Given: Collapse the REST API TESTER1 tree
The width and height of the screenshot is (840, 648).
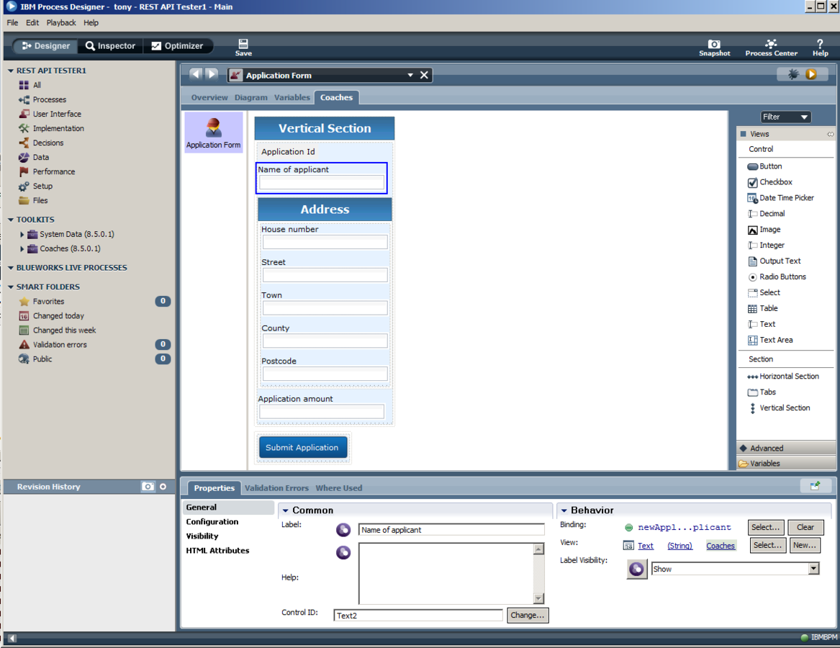Looking at the screenshot, I should tap(11, 71).
